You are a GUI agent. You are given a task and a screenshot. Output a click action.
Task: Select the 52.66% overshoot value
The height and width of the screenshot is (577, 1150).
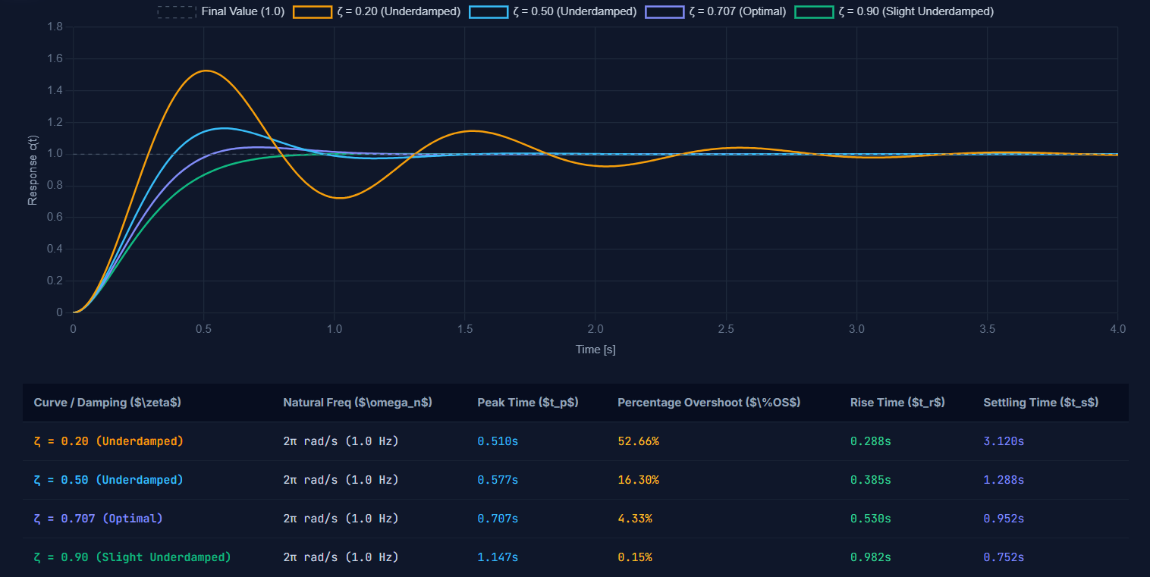coord(638,441)
